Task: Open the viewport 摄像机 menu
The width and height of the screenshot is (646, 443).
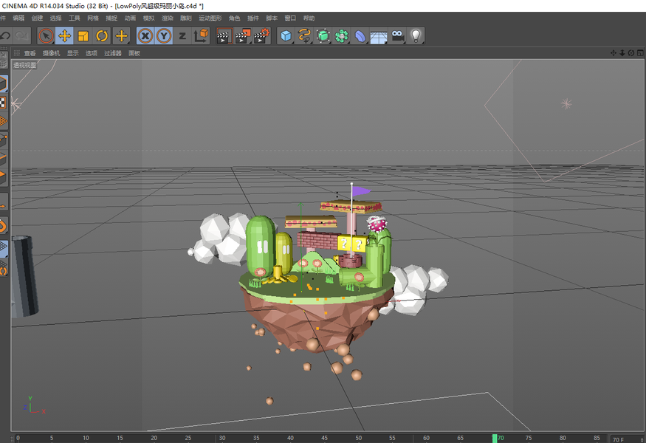Action: (x=52, y=53)
